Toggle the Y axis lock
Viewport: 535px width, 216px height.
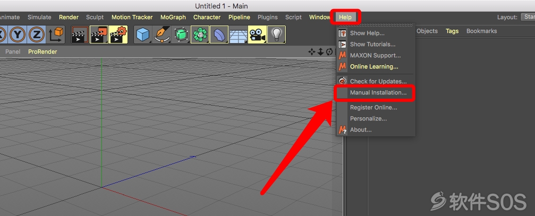click(x=18, y=34)
